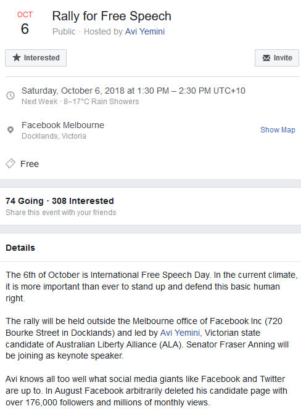This screenshot has width=301, height=414.
Task: Click the clock icon beside event date
Action: coord(10,95)
